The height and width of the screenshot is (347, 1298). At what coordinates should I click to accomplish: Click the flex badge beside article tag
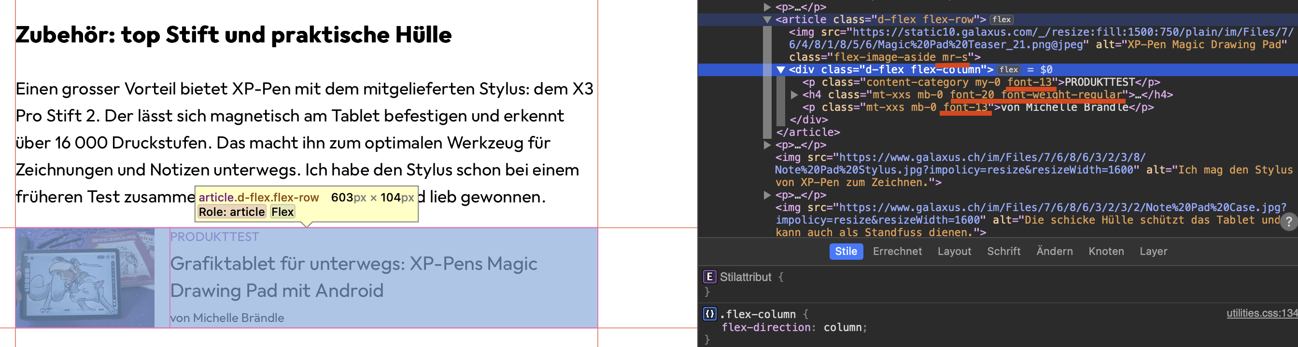[1002, 20]
